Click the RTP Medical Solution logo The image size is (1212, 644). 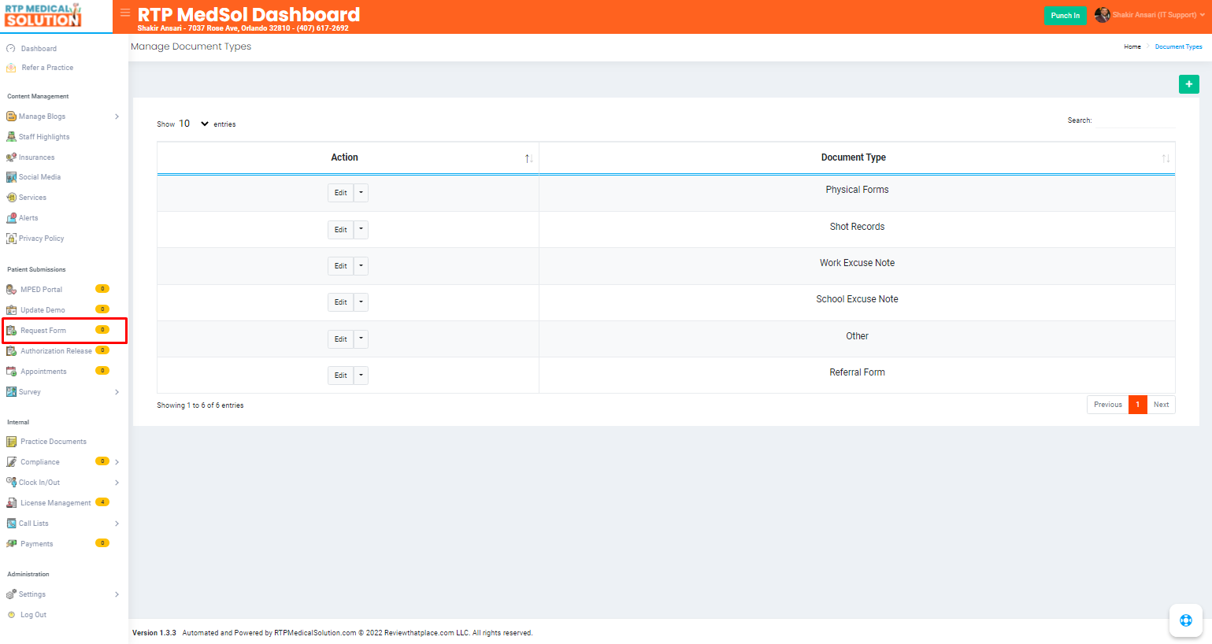(x=43, y=15)
